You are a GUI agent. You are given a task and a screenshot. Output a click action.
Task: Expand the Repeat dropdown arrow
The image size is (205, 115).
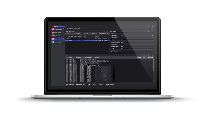(97, 33)
